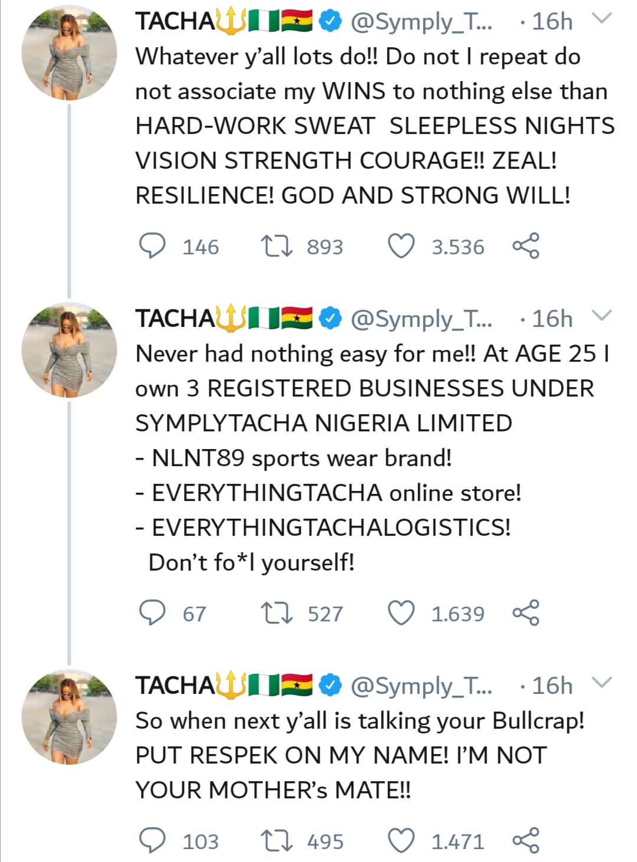Image resolution: width=637 pixels, height=862 pixels.
Task: Open the 16h timestamp on the last tweet
Action: tap(551, 686)
